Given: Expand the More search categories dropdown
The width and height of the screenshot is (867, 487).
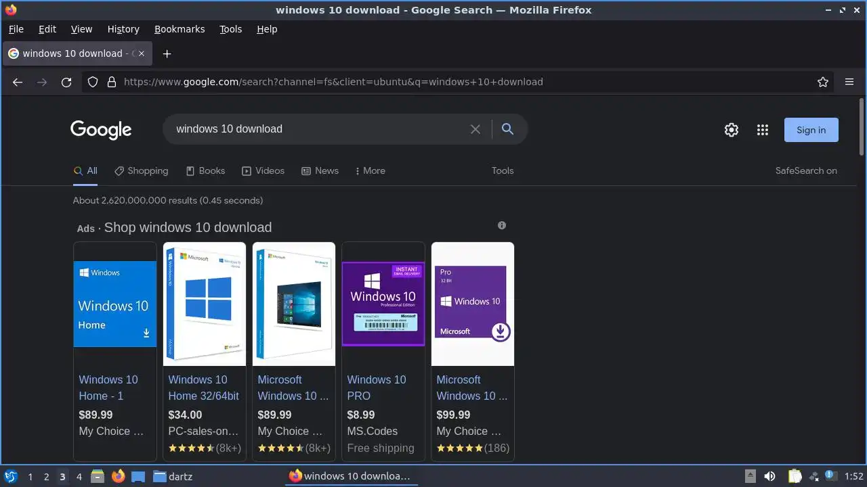Looking at the screenshot, I should 370,171.
